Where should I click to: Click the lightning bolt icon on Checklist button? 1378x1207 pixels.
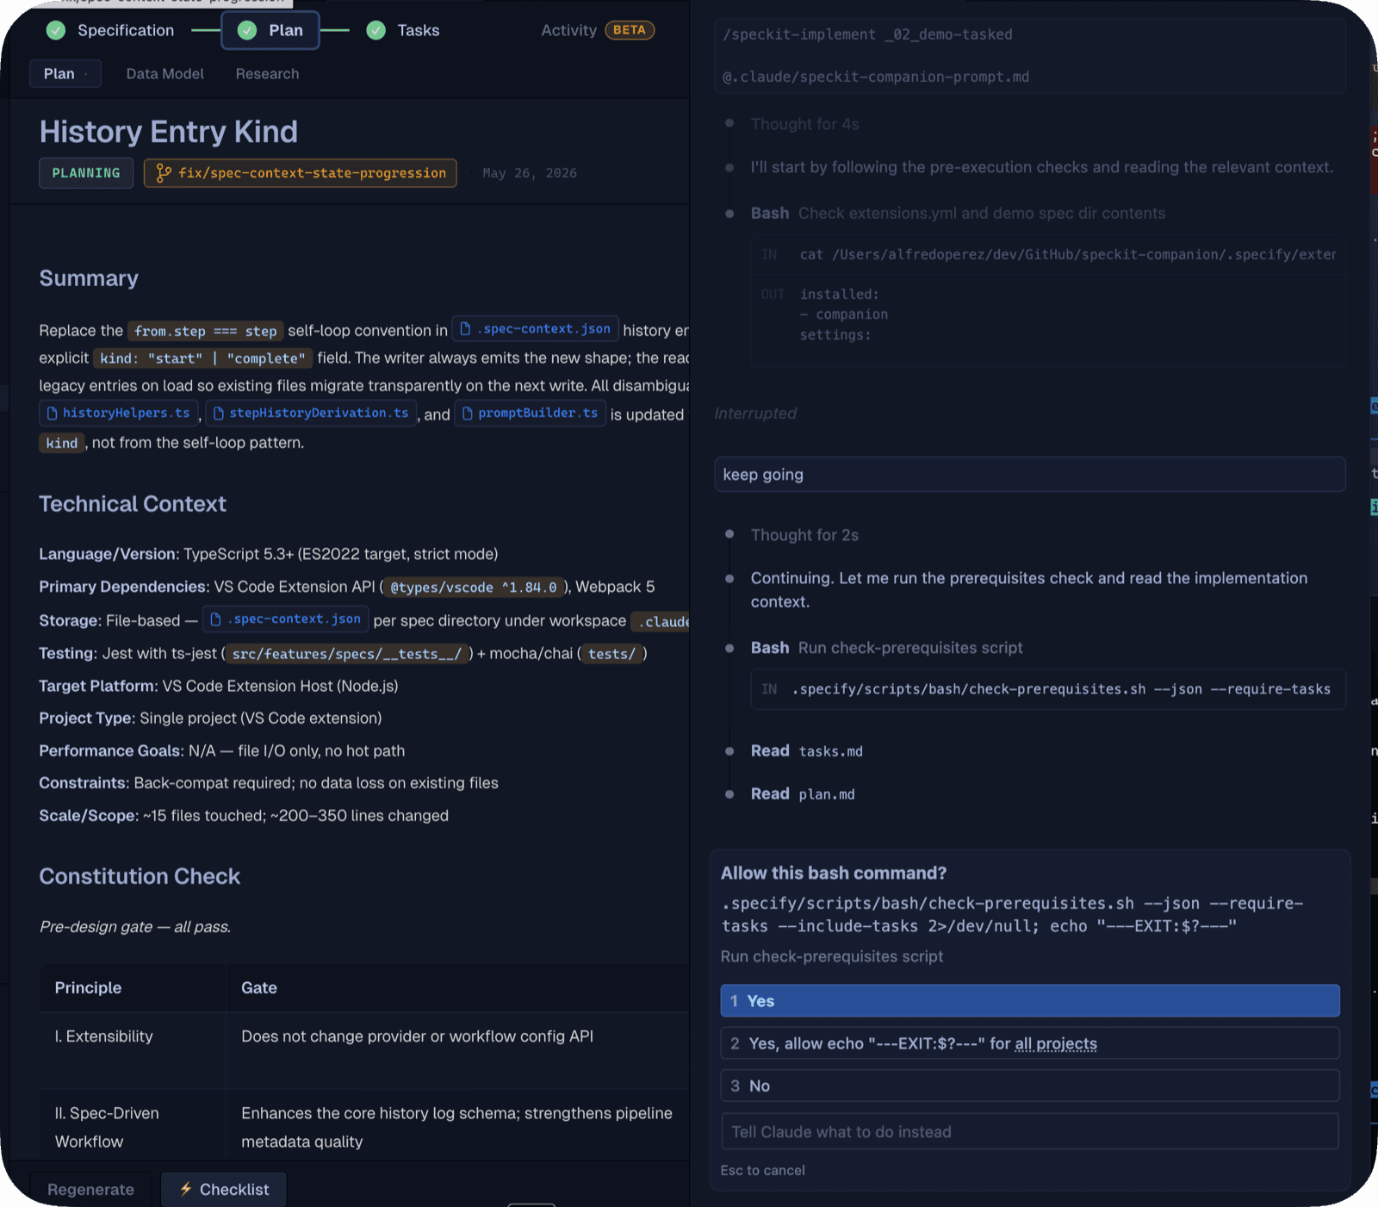185,1189
